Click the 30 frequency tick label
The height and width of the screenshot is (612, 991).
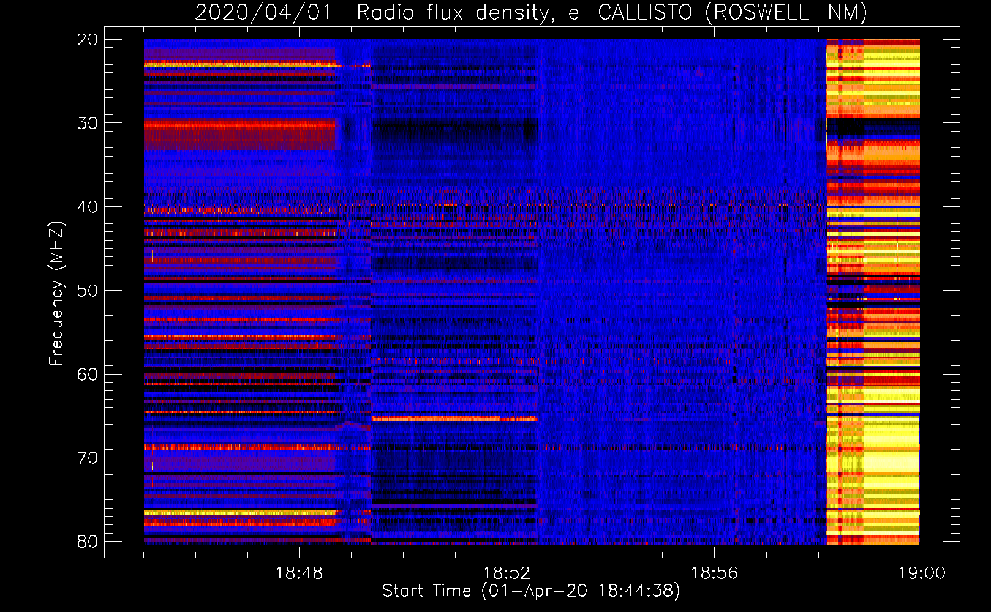point(88,123)
